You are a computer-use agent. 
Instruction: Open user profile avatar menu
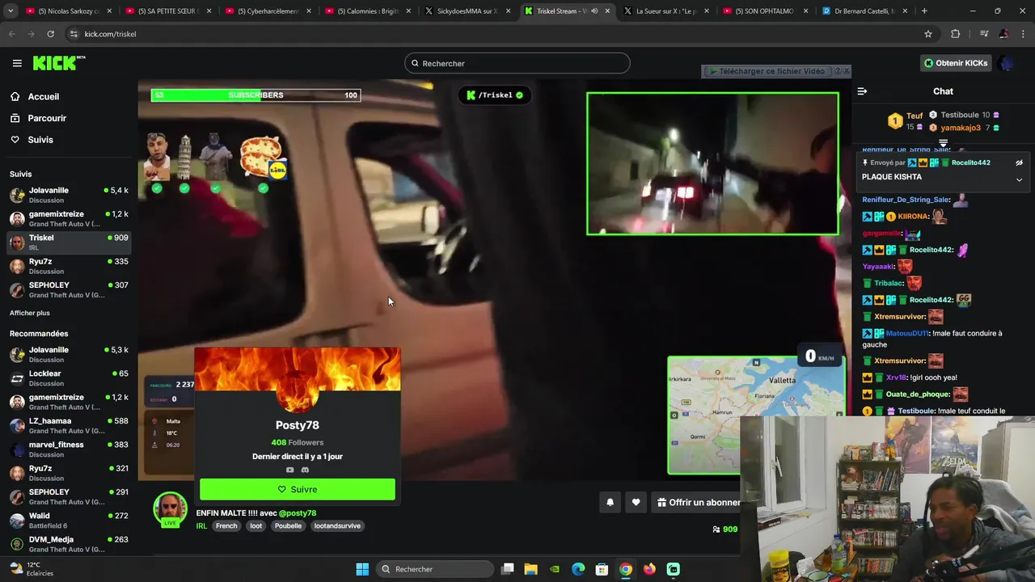tap(1005, 63)
